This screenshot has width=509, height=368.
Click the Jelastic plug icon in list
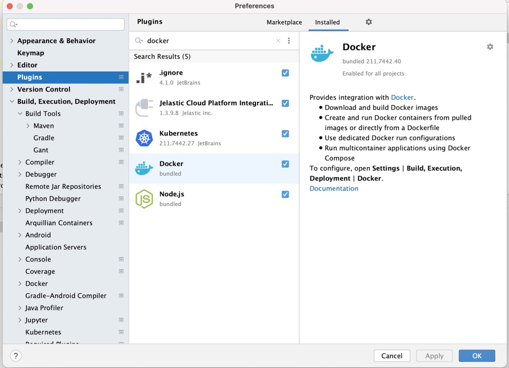coord(144,108)
